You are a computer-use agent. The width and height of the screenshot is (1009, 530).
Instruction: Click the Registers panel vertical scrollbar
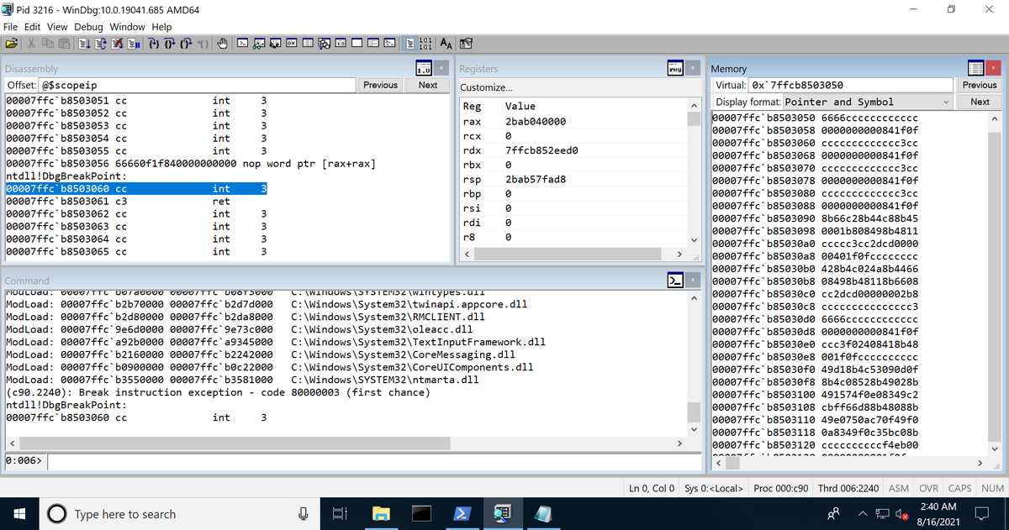pos(694,172)
